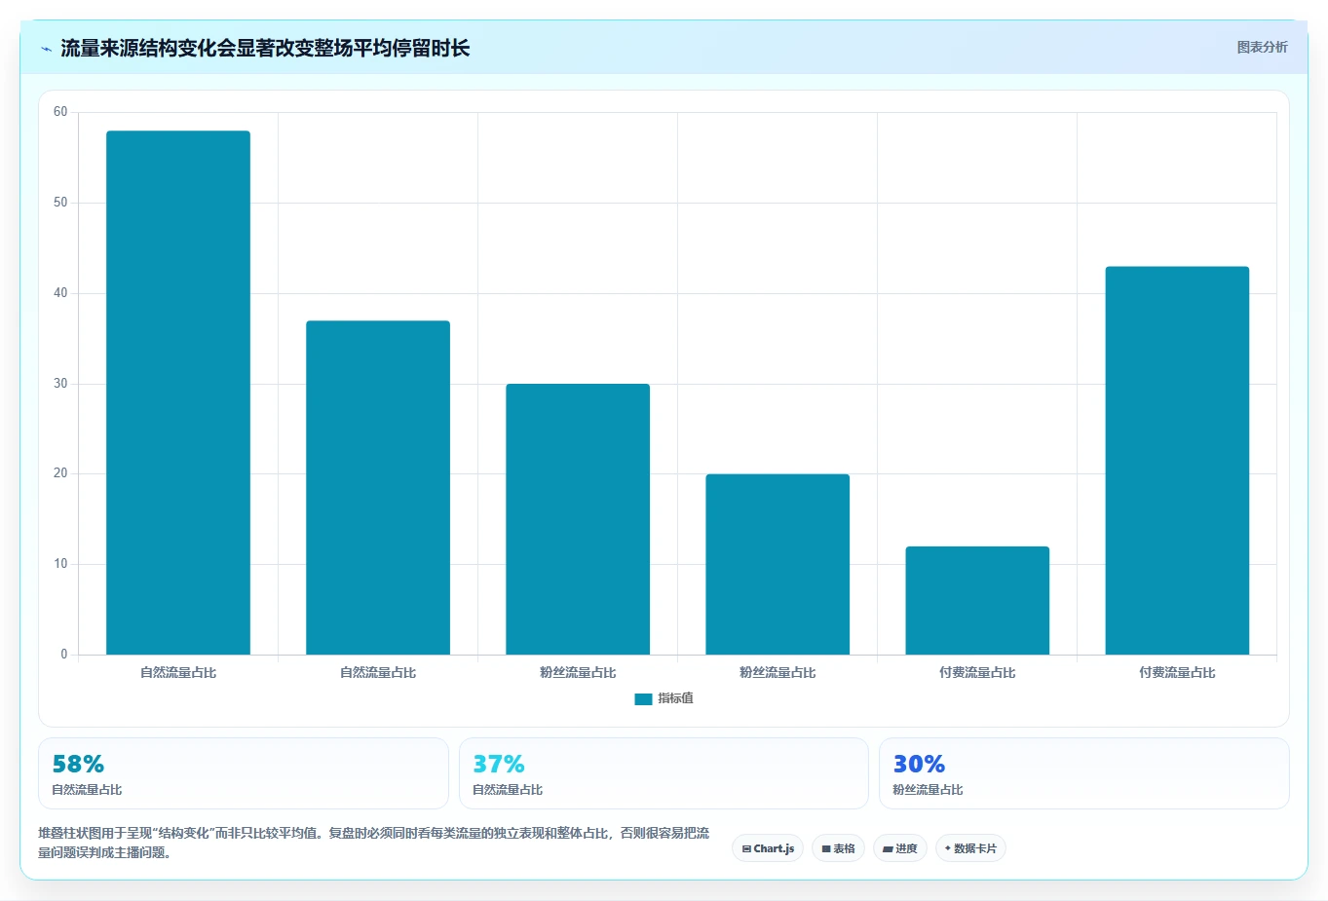This screenshot has width=1328, height=901.
Task: Open the 37% stat card
Action: [664, 773]
